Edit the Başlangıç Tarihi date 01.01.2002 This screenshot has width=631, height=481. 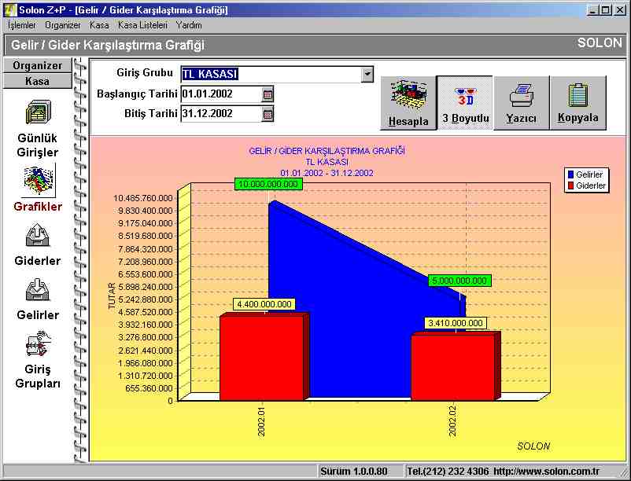pos(221,94)
